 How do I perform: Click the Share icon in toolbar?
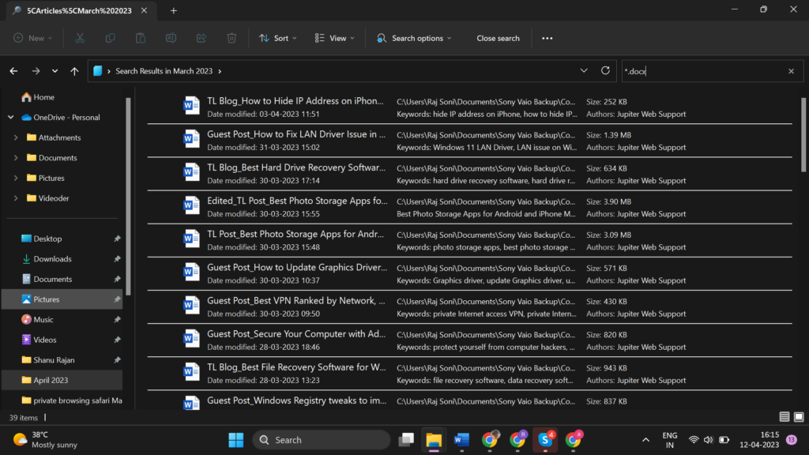click(201, 38)
